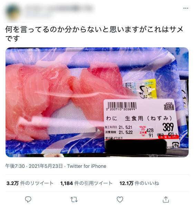Open the share upload icon
This screenshot has width=194, height=207.
pos(166,199)
